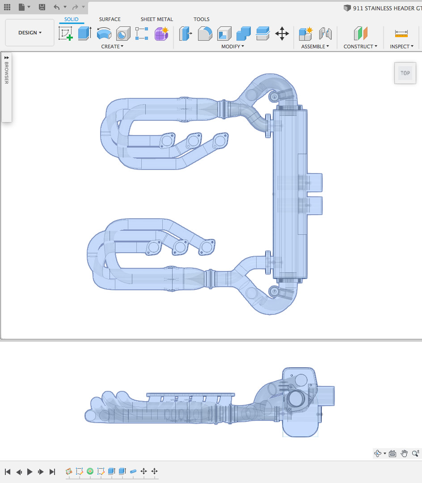Viewport: 422px width, 483px height.
Task: Redo the last undone action
Action: click(75, 7)
